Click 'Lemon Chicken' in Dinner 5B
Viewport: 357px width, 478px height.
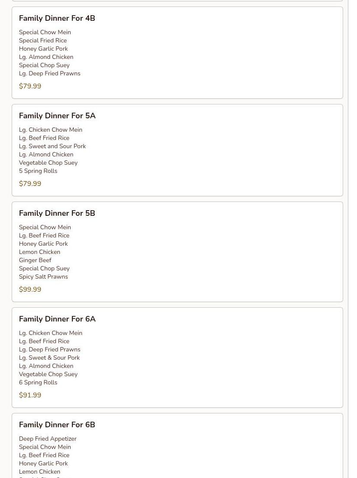(39, 252)
